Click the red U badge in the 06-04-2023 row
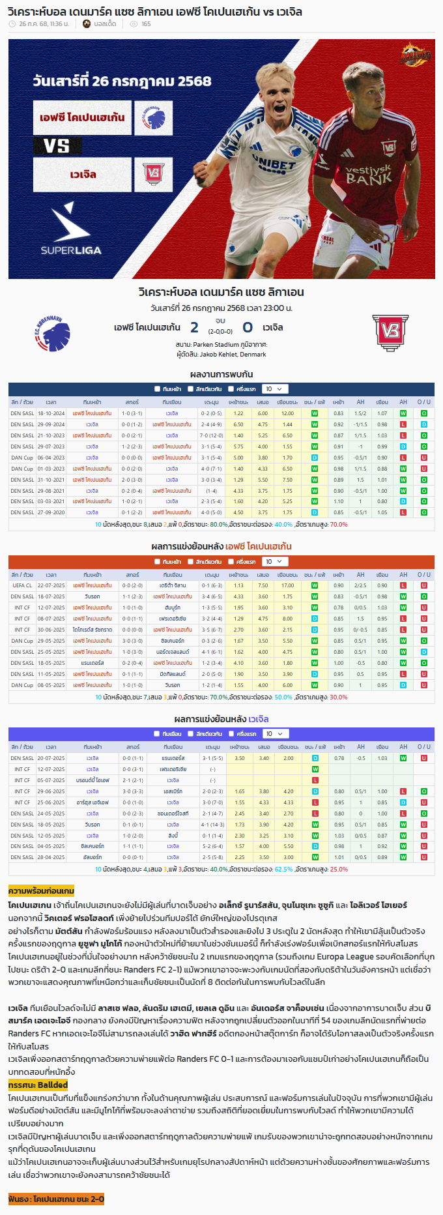Screen dimensions: 443x1215 [x=424, y=458]
